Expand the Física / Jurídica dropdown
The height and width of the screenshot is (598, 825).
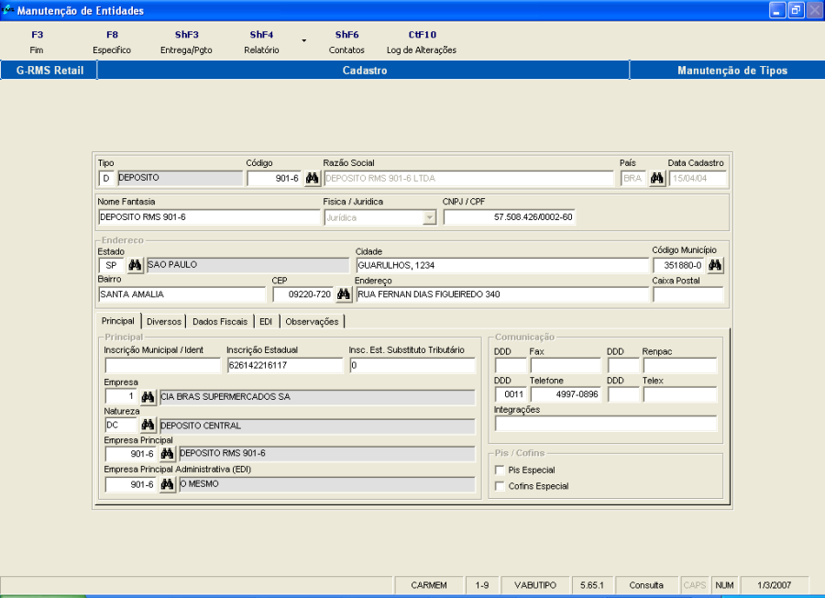(430, 217)
